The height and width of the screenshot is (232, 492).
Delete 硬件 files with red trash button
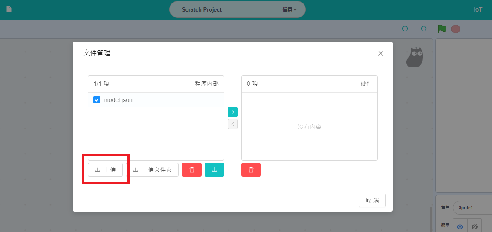tap(251, 170)
